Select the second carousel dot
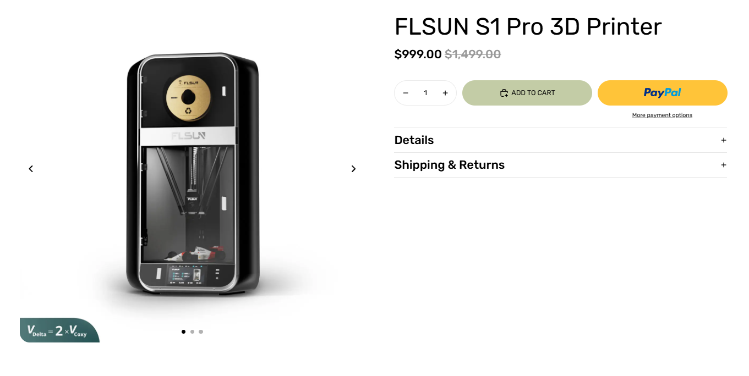 pos(192,331)
